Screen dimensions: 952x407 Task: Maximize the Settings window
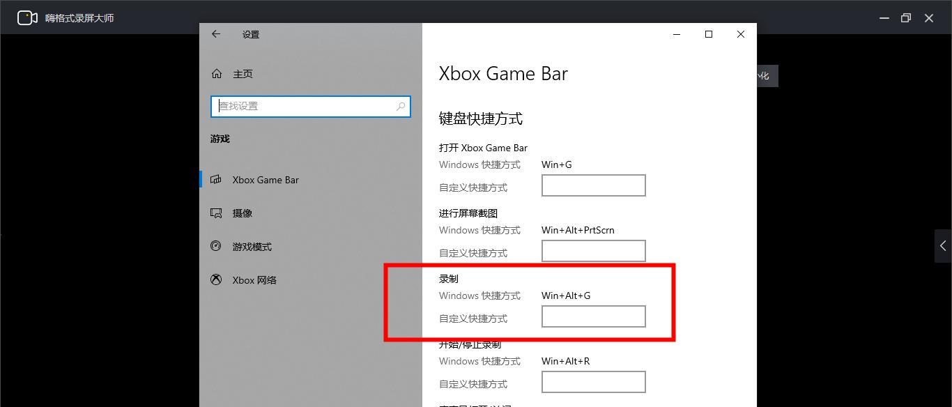click(x=709, y=34)
